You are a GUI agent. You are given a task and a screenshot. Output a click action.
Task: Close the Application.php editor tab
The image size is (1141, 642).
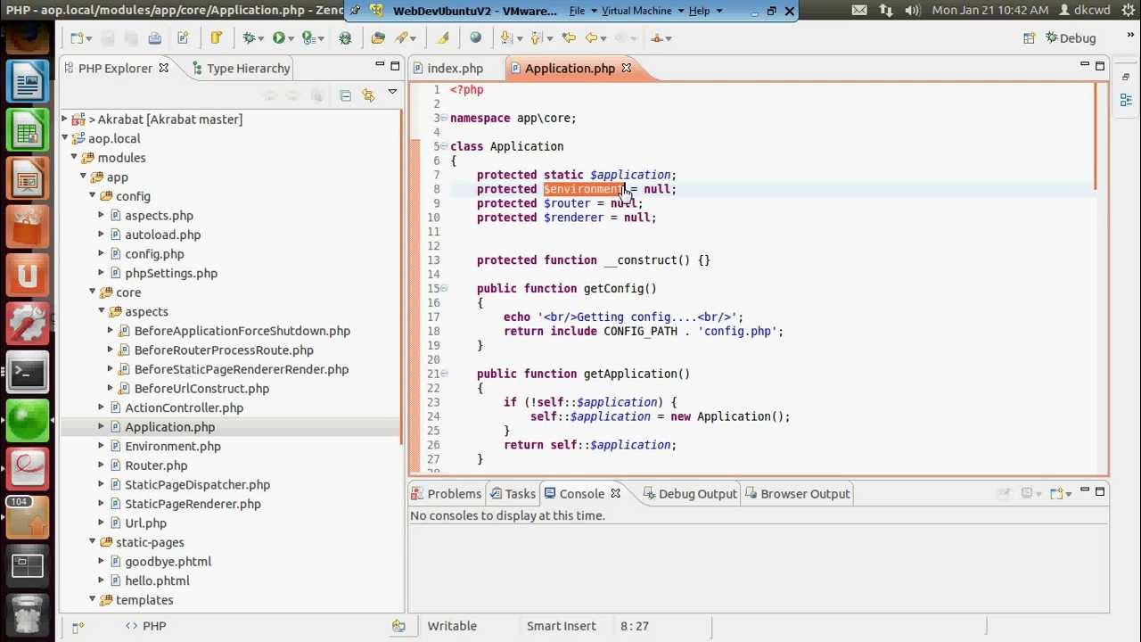coord(627,69)
